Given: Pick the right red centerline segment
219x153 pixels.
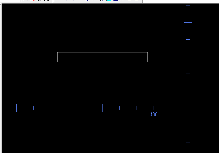Looking at the screenshot, I should click(135, 57).
